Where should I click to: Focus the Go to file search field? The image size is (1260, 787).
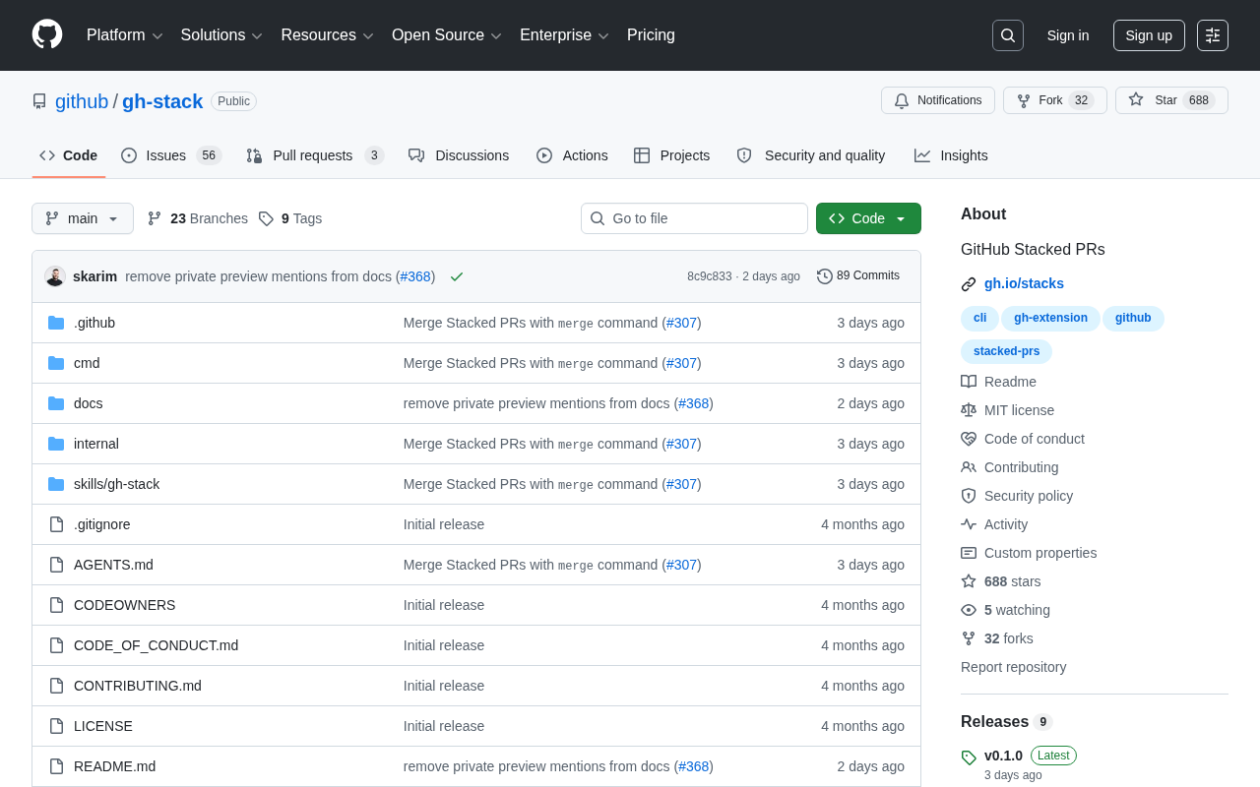pyautogui.click(x=694, y=218)
